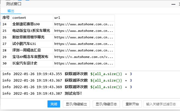Click the 测试完毕! log line
180x111 pixels.
[42, 94]
